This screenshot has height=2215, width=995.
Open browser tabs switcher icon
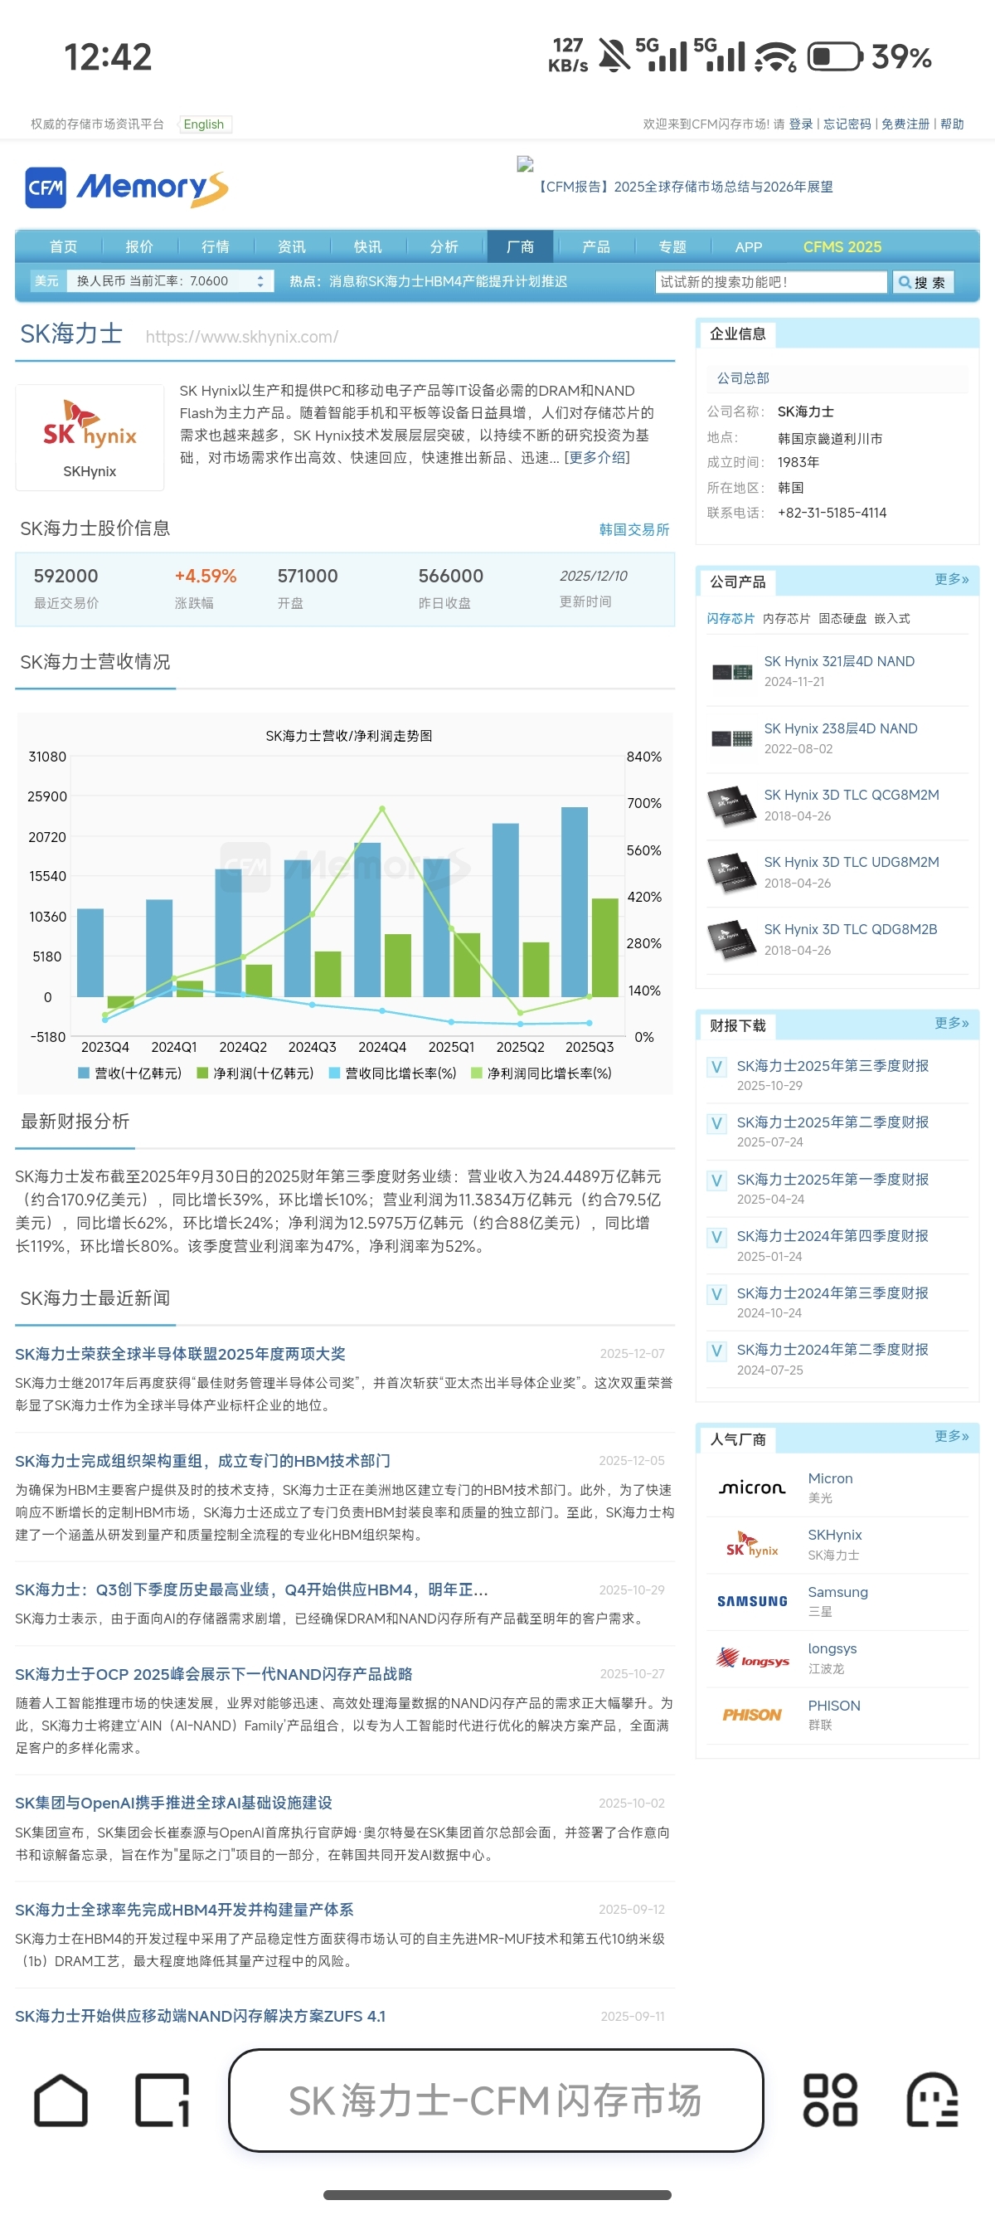click(x=162, y=2100)
